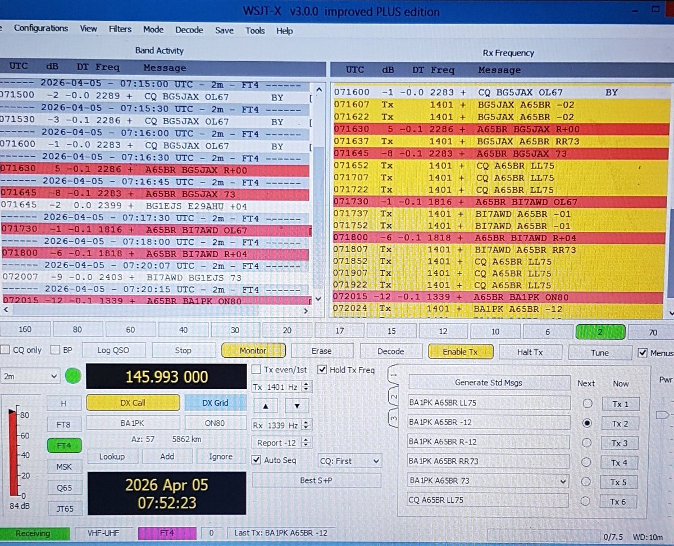Viewport: 674px width, 546px height.
Task: Click the up arrow frequency shift button
Action: tap(265, 406)
